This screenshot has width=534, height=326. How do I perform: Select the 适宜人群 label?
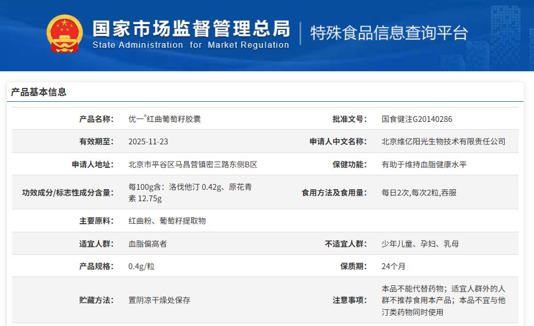click(96, 244)
